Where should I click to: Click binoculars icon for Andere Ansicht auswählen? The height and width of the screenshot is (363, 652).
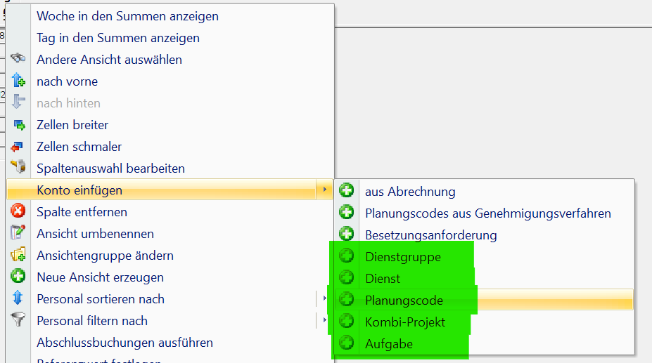coord(18,60)
